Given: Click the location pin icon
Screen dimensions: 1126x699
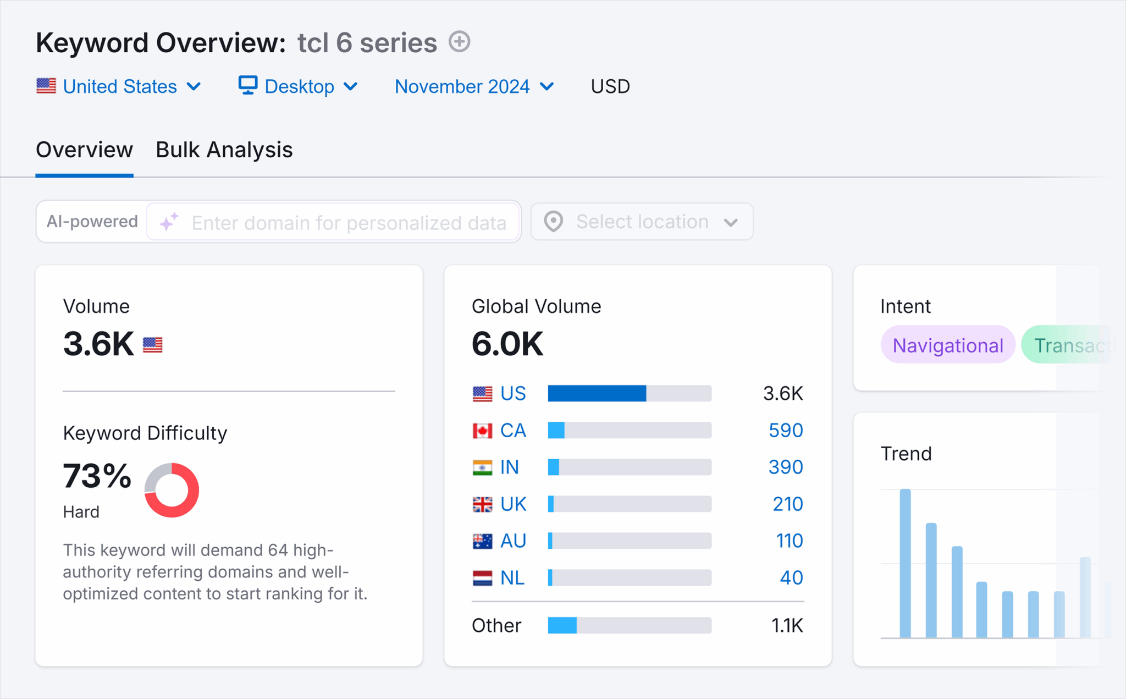Looking at the screenshot, I should 553,222.
